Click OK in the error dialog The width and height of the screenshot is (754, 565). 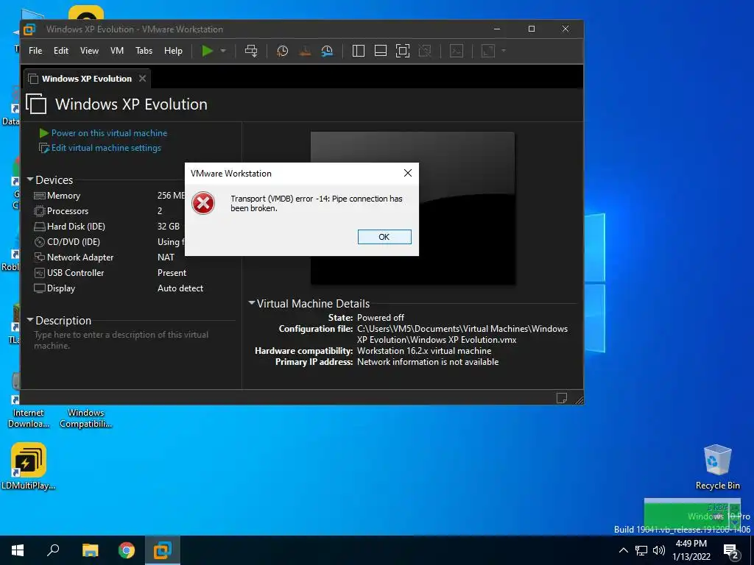(384, 237)
